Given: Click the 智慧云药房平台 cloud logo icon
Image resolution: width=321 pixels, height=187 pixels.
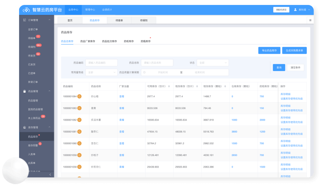Looking at the screenshot, I should 26,10.
